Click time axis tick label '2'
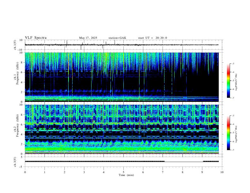This screenshot has width=250, height=193. coord(64,172)
